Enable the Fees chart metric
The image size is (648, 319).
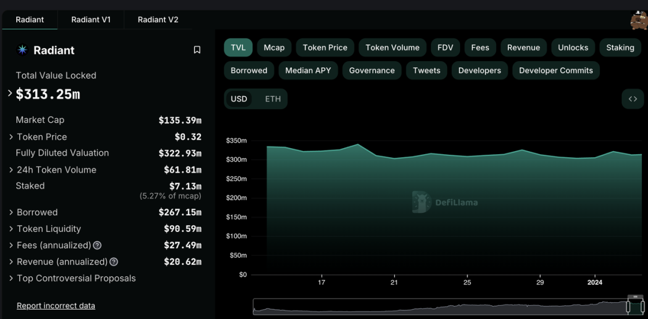coord(480,47)
